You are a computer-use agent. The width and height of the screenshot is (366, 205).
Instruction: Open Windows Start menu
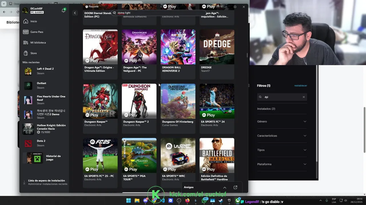coord(128,200)
